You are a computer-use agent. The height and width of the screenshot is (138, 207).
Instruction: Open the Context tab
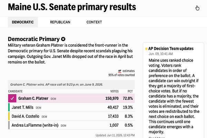pos(94,22)
